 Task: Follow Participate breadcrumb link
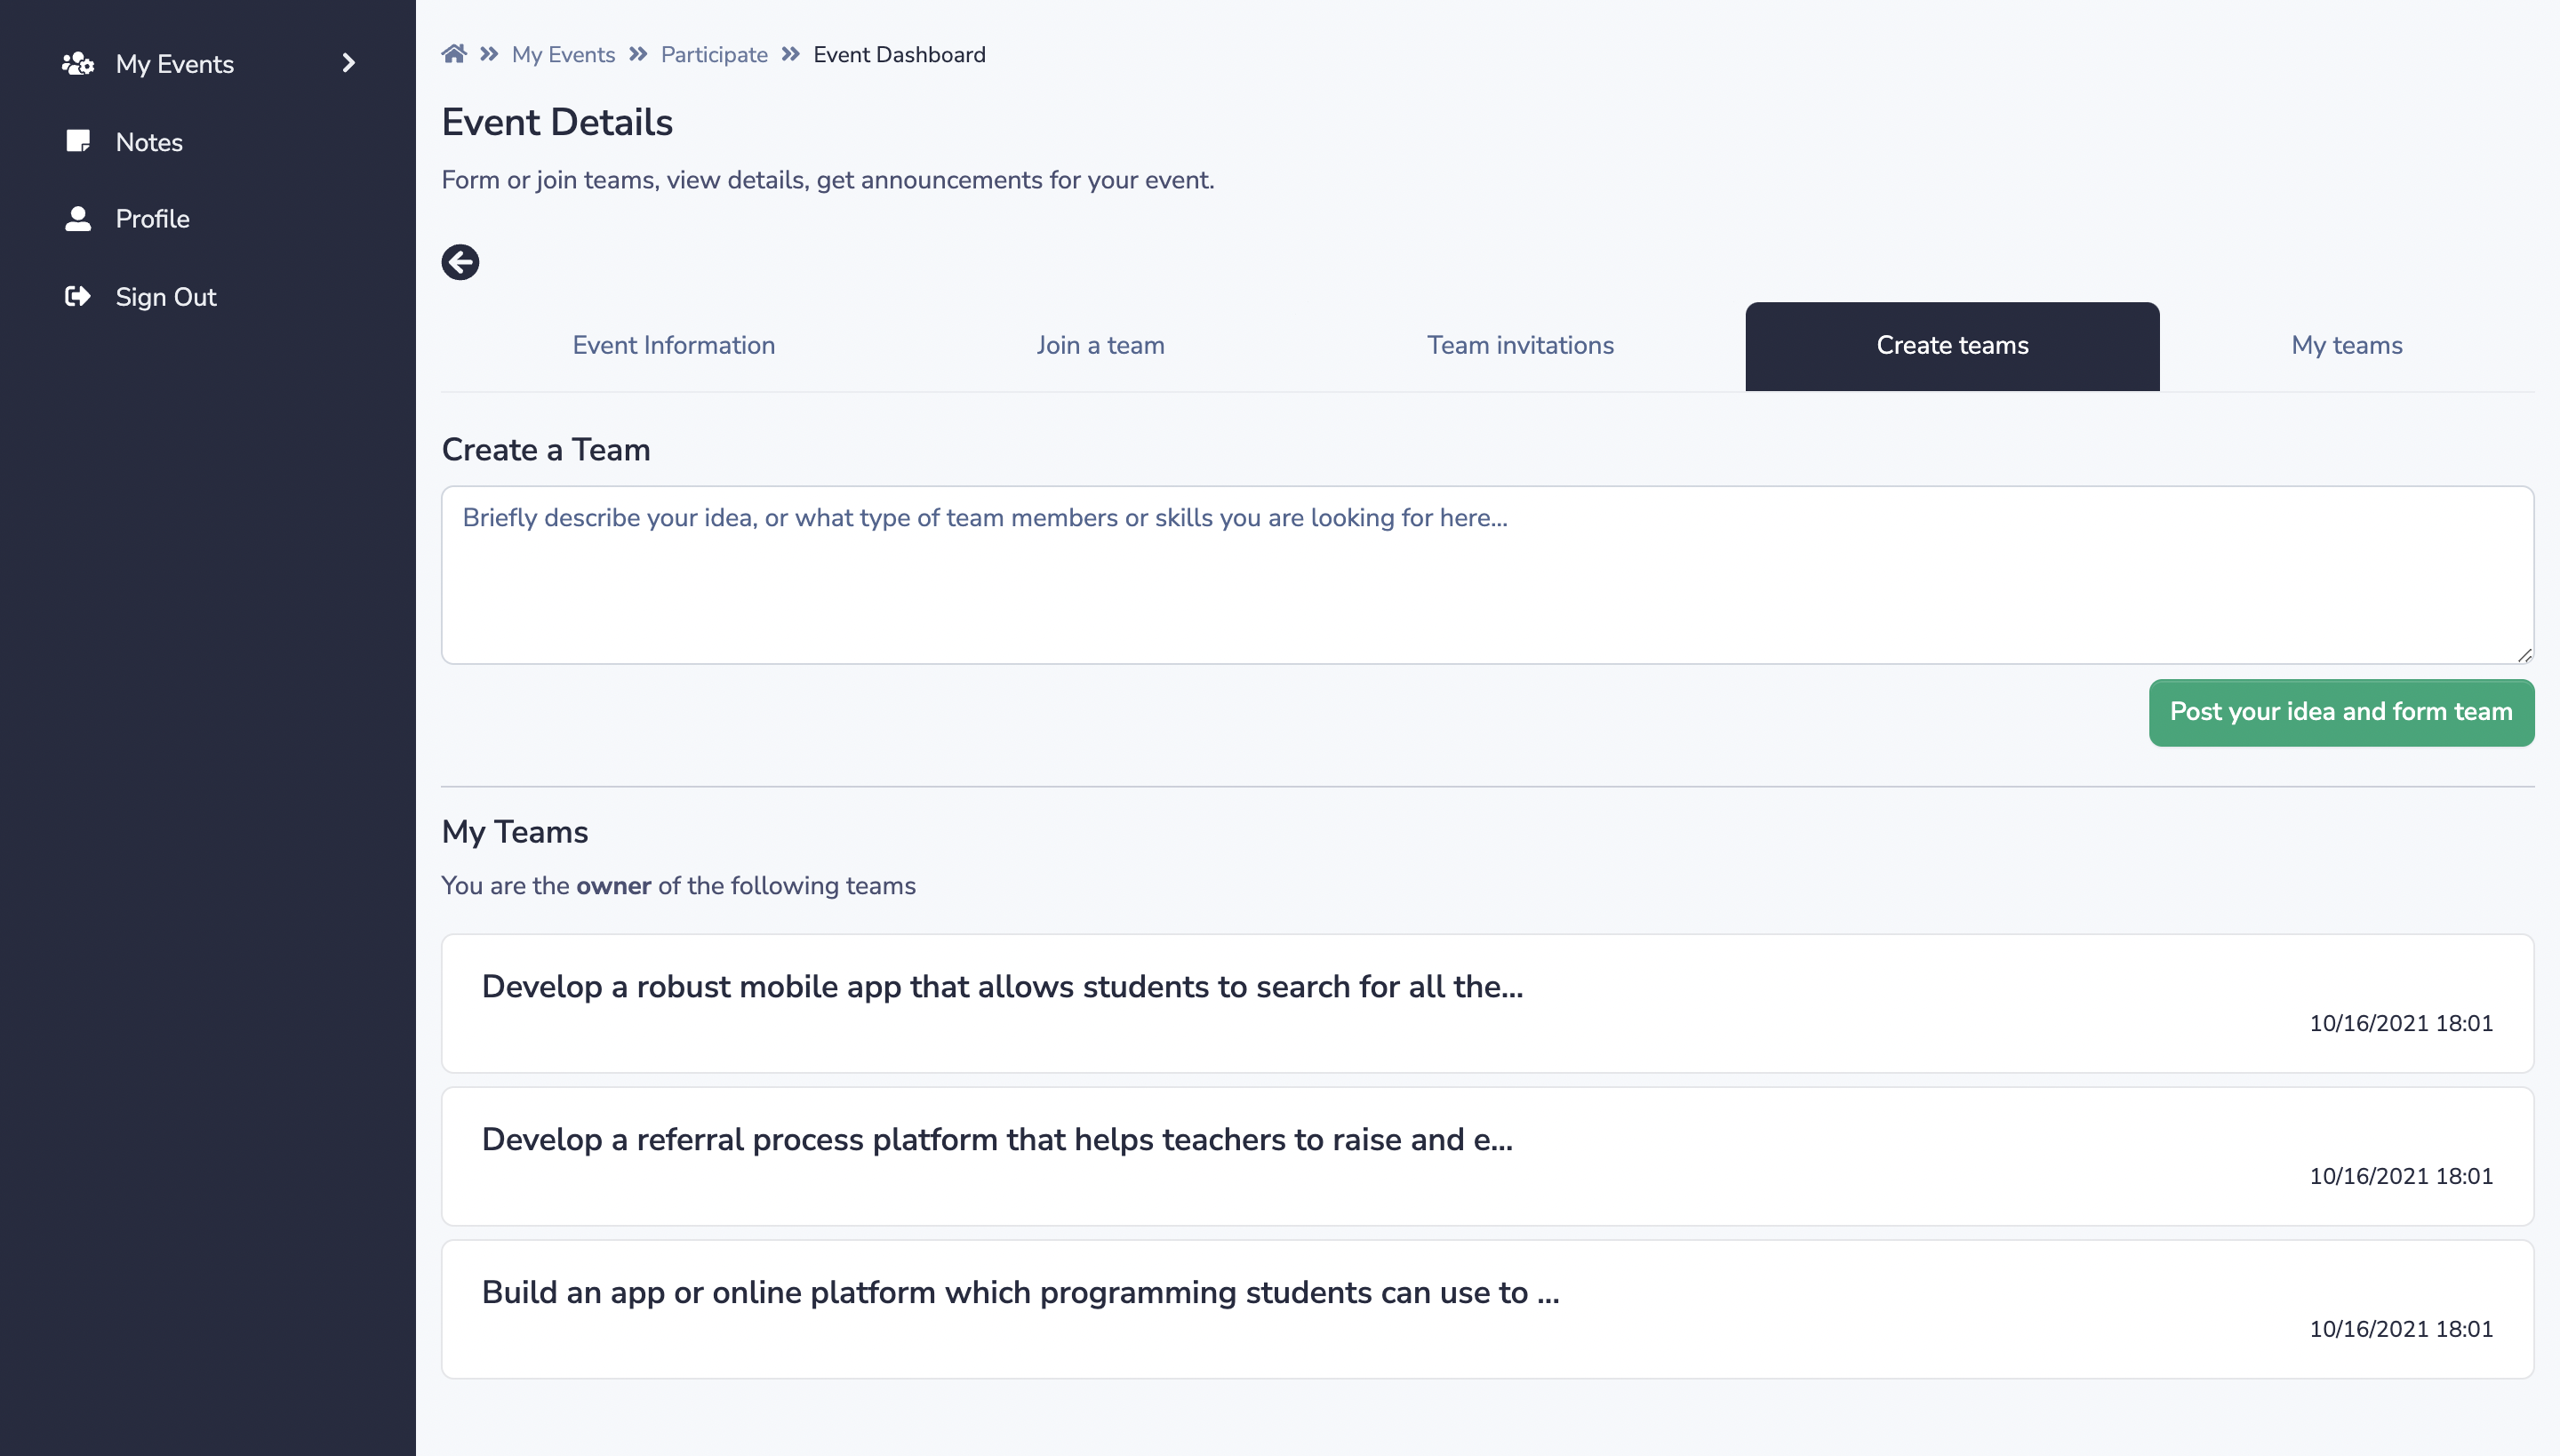[x=714, y=55]
